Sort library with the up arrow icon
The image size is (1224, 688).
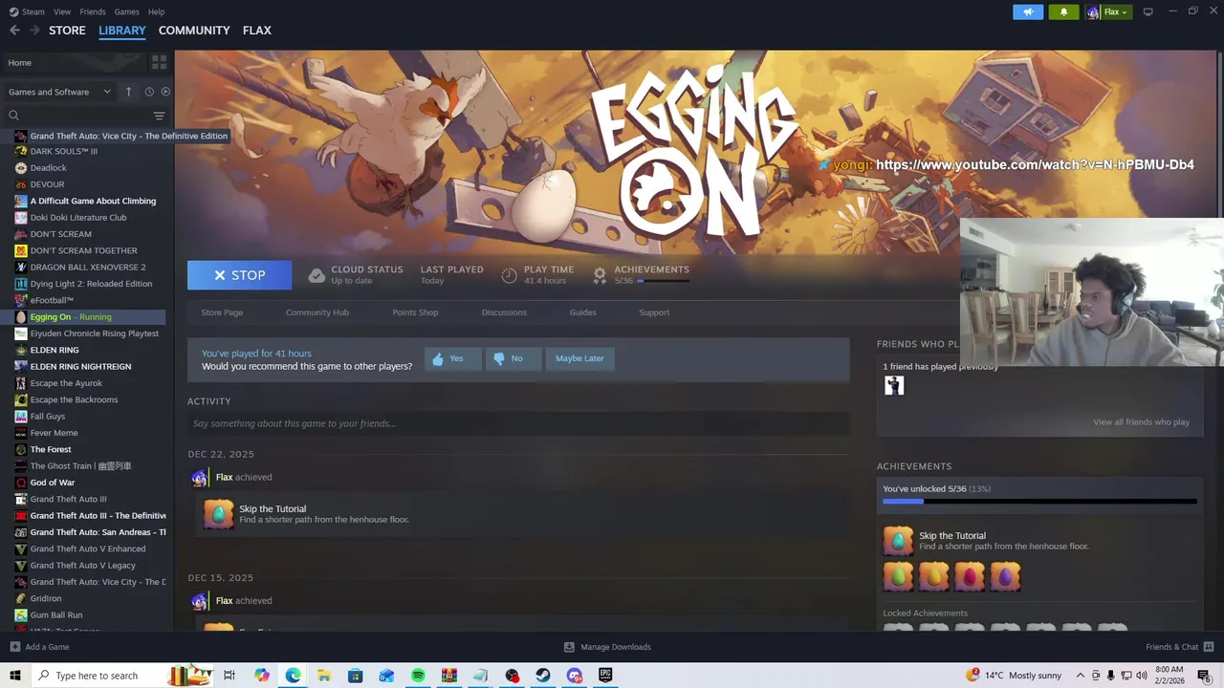128,92
